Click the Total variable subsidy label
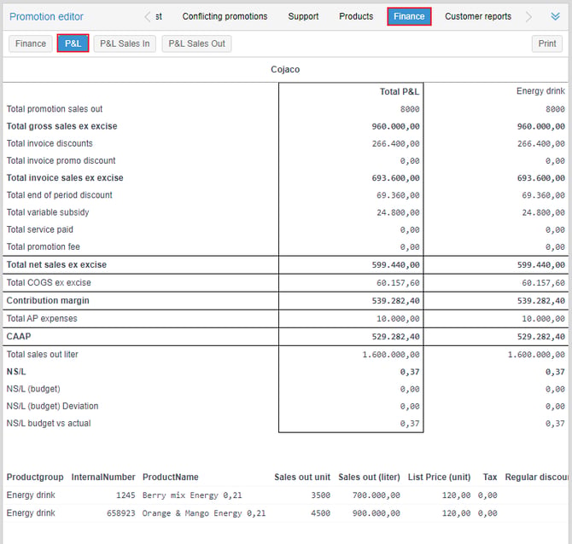The height and width of the screenshot is (544, 572). click(x=48, y=212)
